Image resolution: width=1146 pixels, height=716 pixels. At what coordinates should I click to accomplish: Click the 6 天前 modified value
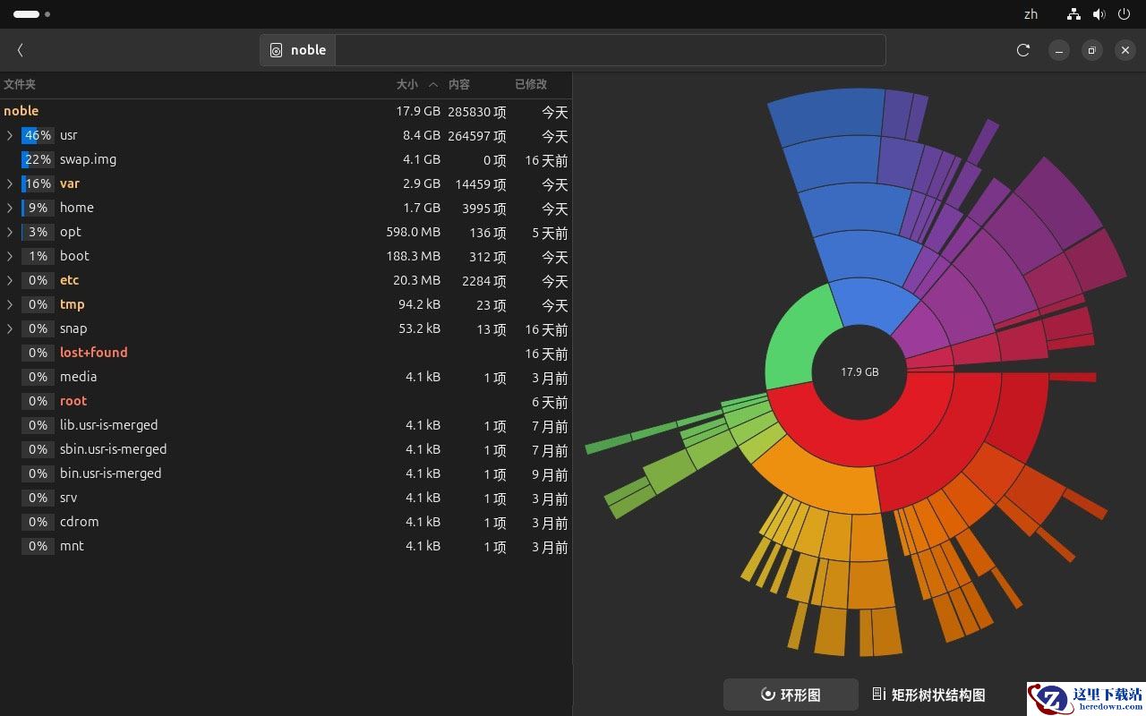point(550,402)
